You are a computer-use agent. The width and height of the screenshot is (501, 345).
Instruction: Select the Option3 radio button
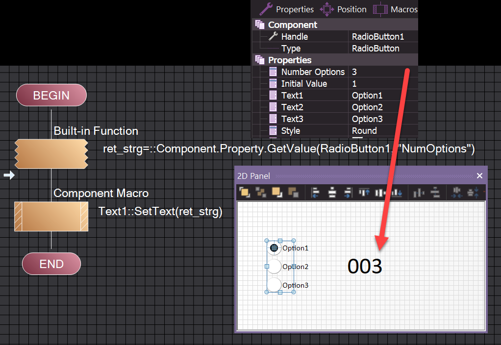[x=274, y=285]
